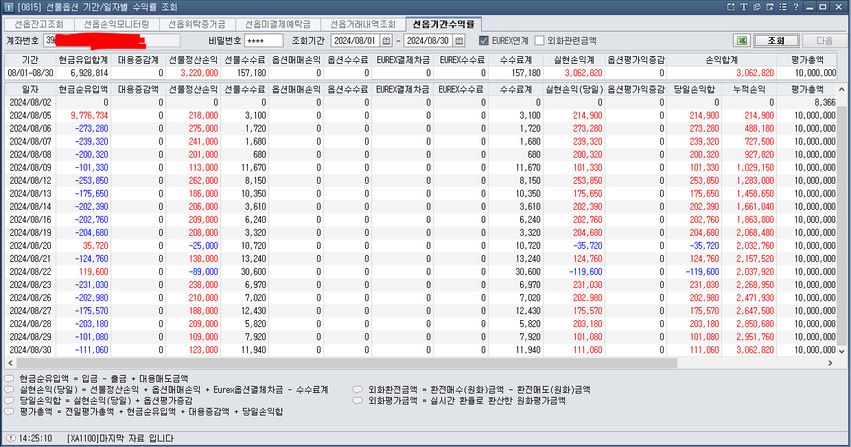Click the horizontal scrollbar left arrow
The height and width of the screenshot is (447, 851).
pyautogui.click(x=9, y=363)
